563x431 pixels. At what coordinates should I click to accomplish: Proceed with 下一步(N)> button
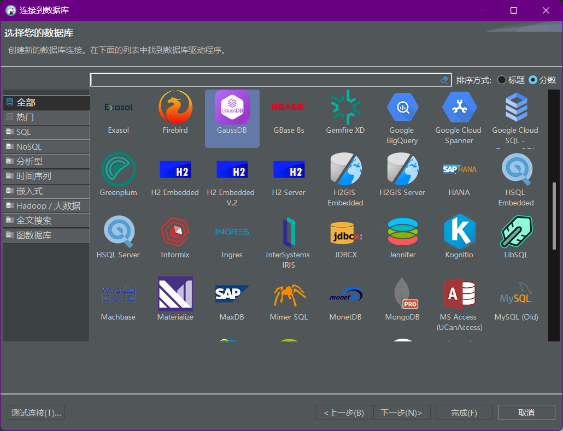pos(401,412)
